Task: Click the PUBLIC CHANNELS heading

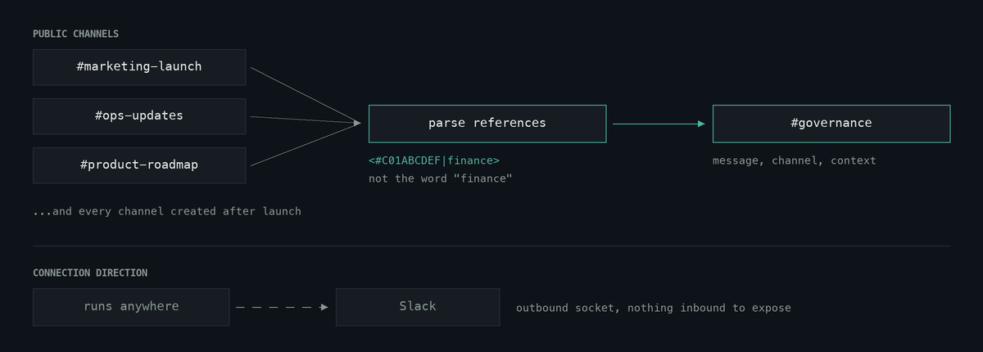Action: (x=76, y=34)
